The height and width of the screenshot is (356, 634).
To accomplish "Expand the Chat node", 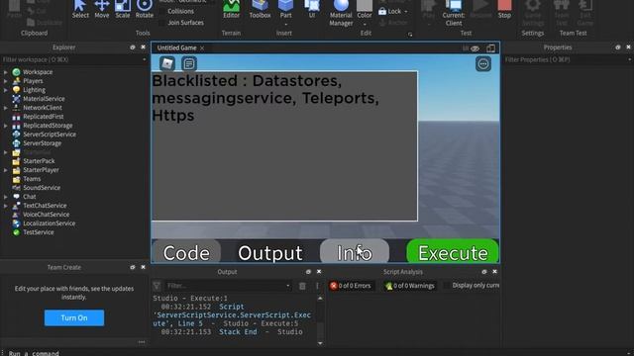I will point(6,197).
